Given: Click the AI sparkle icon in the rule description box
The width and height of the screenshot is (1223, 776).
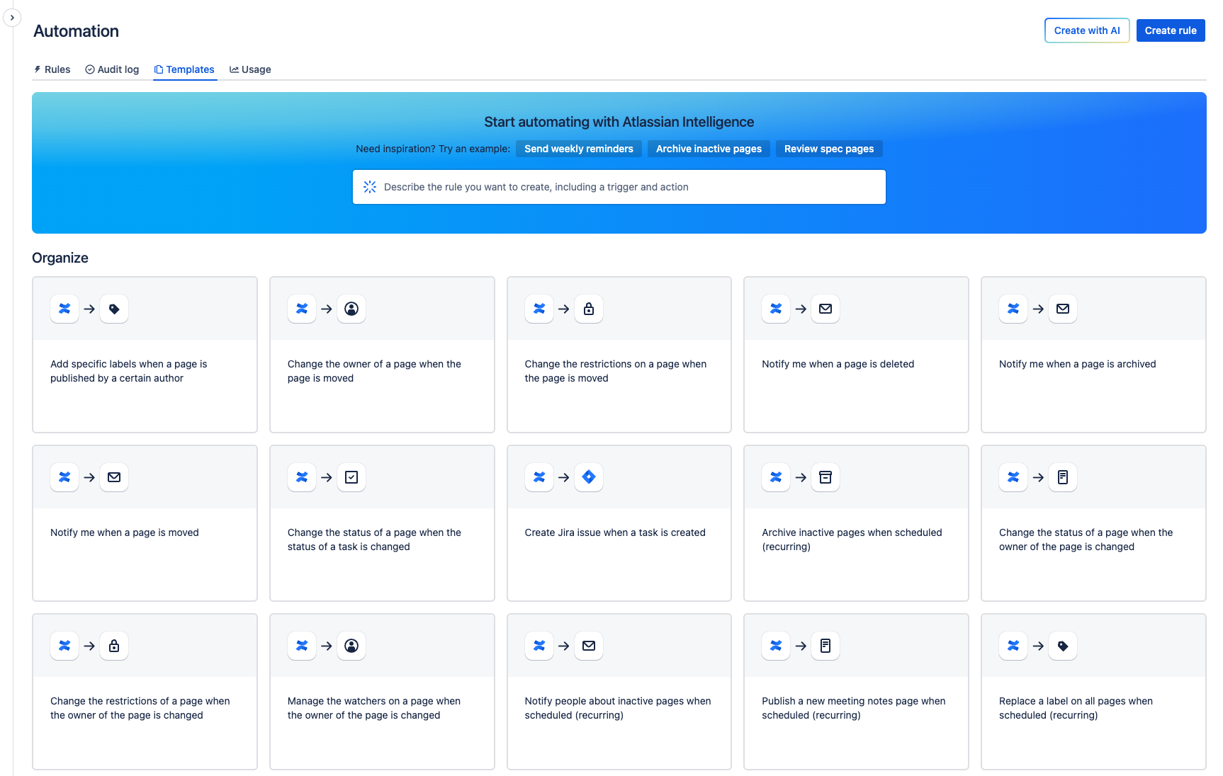Looking at the screenshot, I should coord(370,187).
